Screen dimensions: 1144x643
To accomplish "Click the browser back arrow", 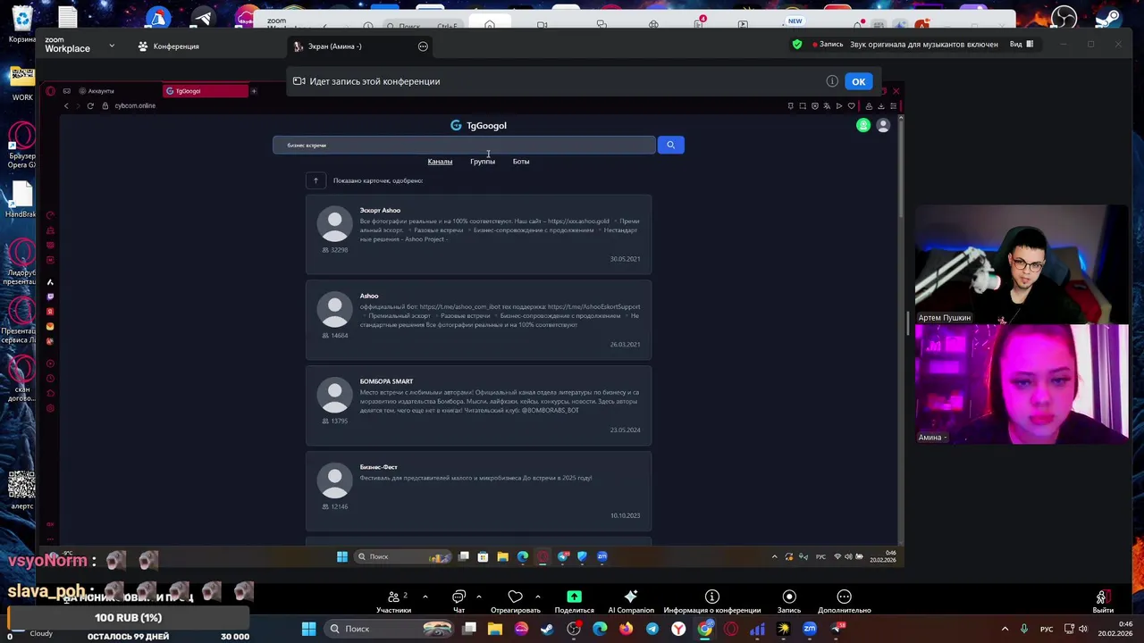I will tap(66, 106).
